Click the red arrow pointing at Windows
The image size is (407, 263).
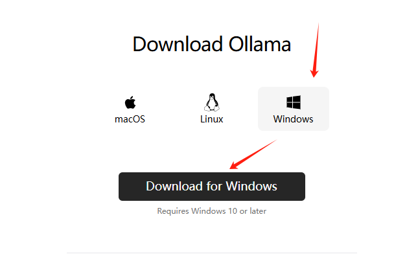pyautogui.click(x=316, y=51)
